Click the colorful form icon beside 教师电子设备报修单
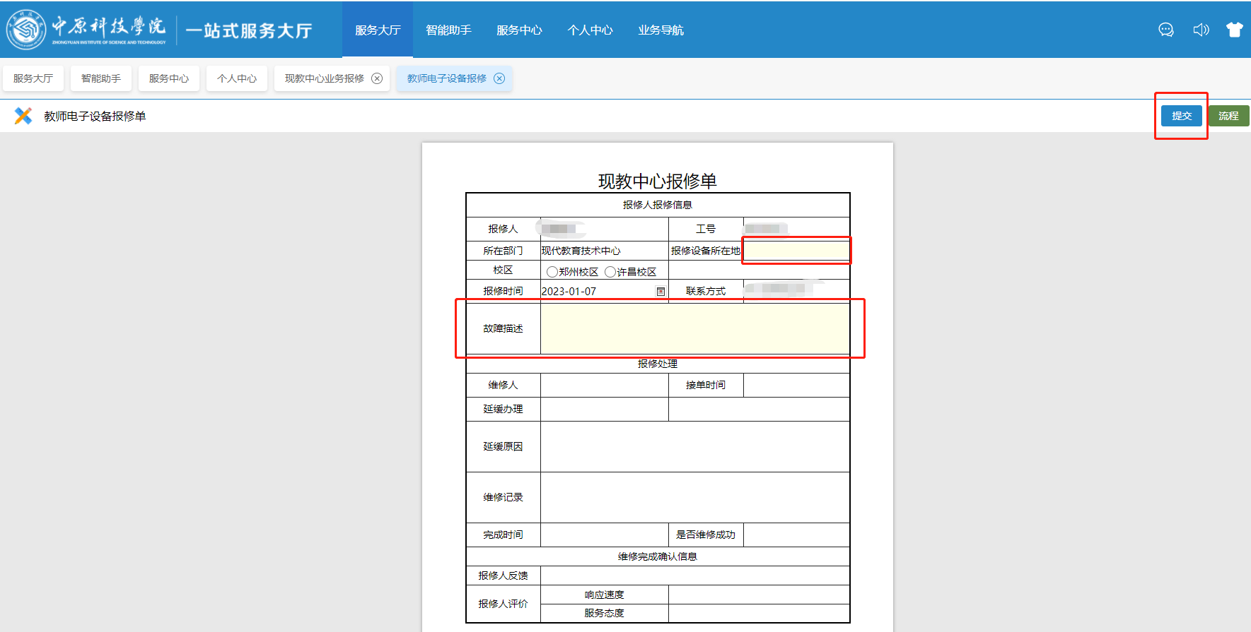 [x=23, y=116]
